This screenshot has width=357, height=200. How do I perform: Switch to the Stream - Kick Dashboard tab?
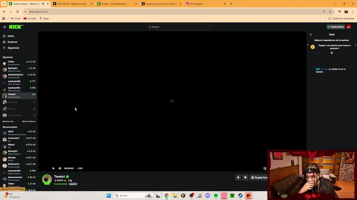point(117,4)
